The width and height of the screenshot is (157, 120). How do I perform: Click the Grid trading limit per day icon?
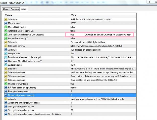click(6, 103)
